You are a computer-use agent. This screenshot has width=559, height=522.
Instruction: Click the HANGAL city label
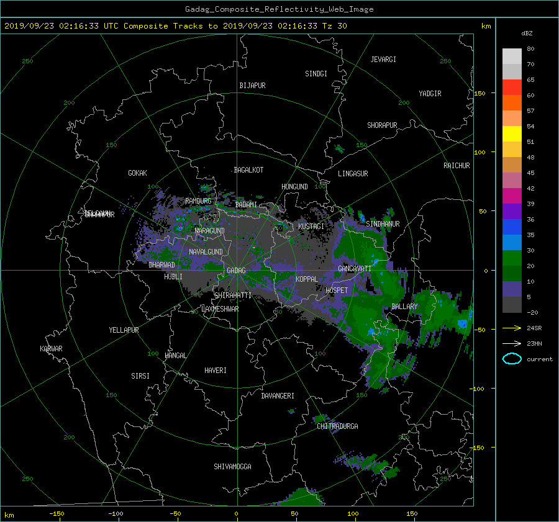[175, 356]
